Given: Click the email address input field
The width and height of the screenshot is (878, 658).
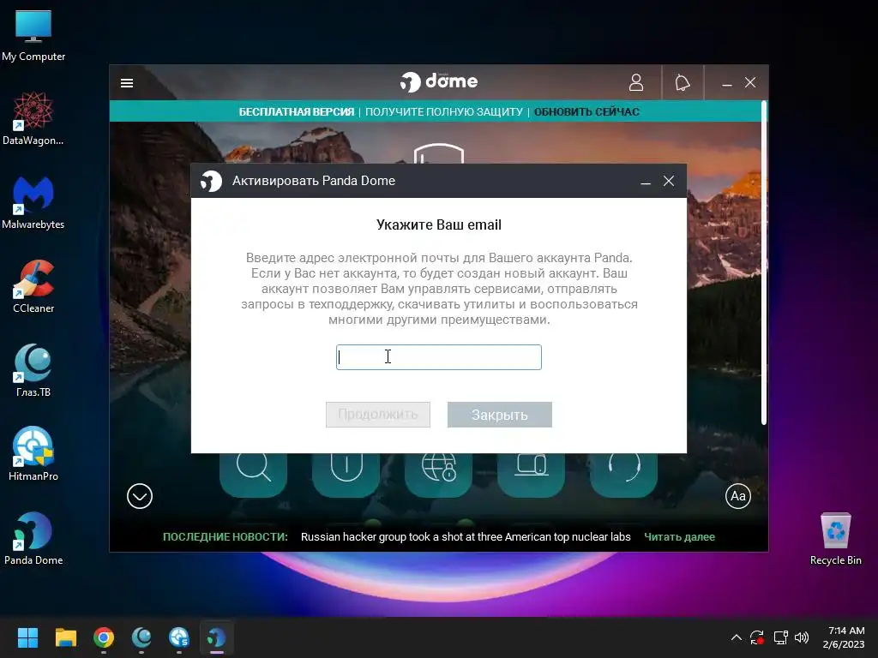Looking at the screenshot, I should pyautogui.click(x=439, y=357).
